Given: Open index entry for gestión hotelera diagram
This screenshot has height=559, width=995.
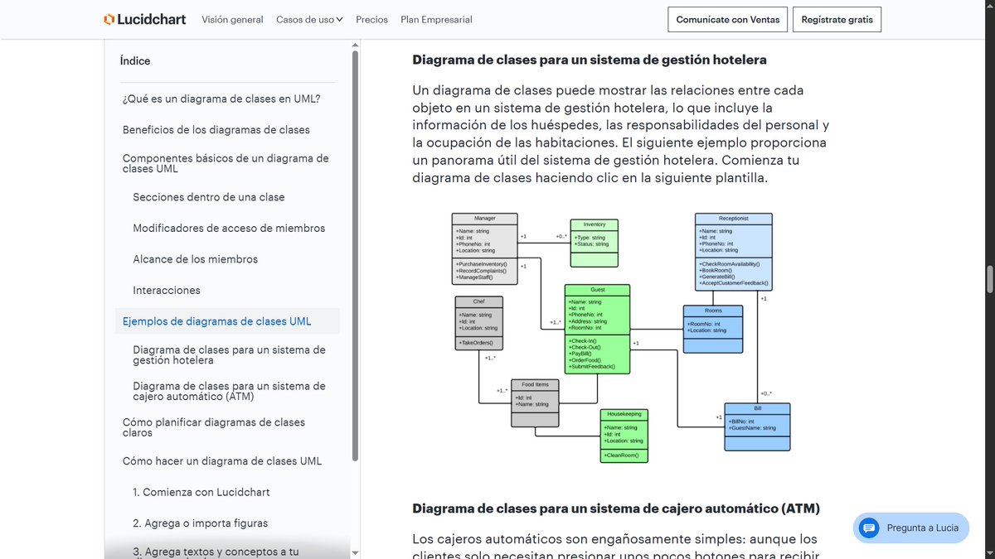Looking at the screenshot, I should pos(229,355).
